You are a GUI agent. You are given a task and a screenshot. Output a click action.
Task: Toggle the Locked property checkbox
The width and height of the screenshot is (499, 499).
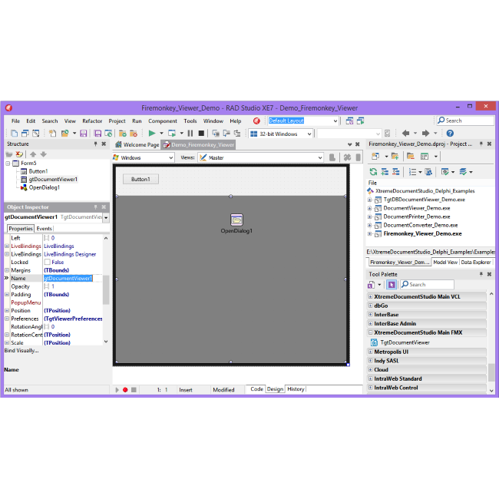tap(48, 262)
